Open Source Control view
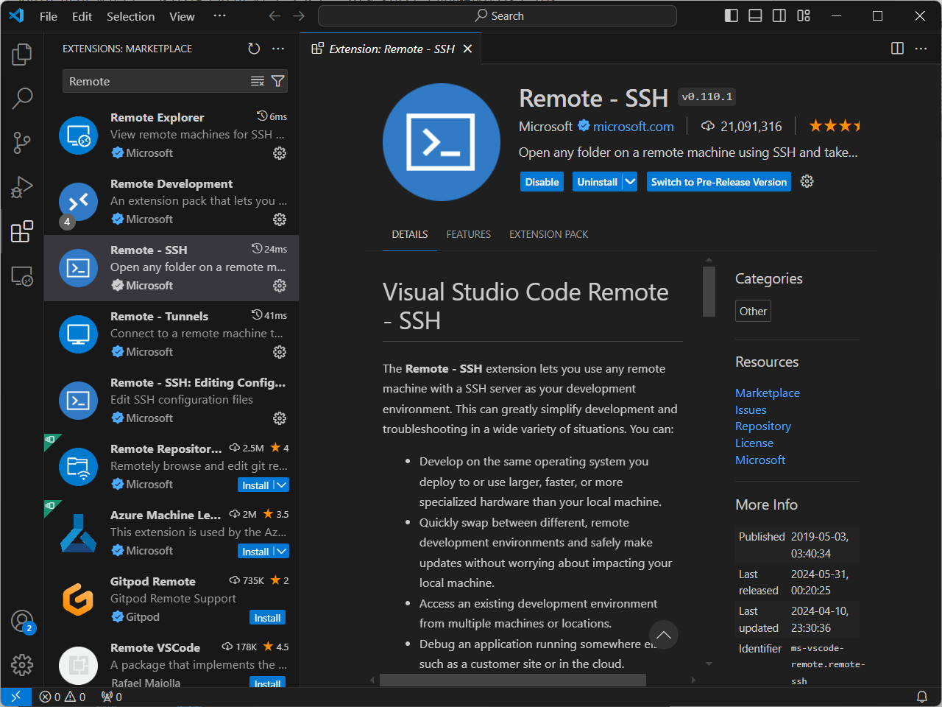This screenshot has width=942, height=707. point(22,142)
